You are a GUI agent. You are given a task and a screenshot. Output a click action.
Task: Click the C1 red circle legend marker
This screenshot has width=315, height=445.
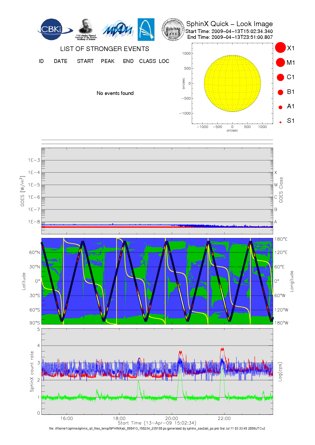pos(280,77)
